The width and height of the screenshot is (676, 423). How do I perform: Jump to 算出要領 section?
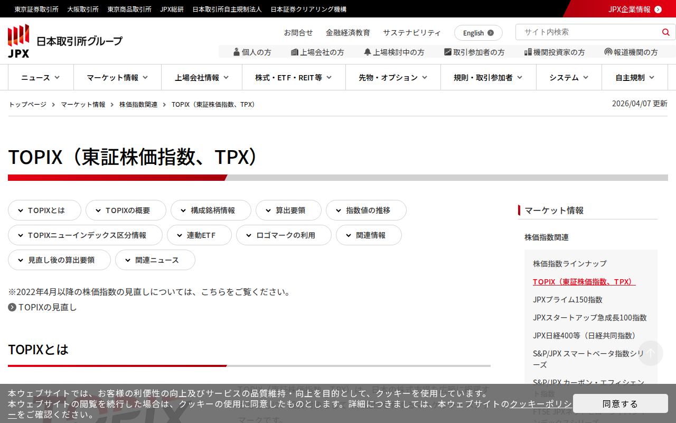288,210
